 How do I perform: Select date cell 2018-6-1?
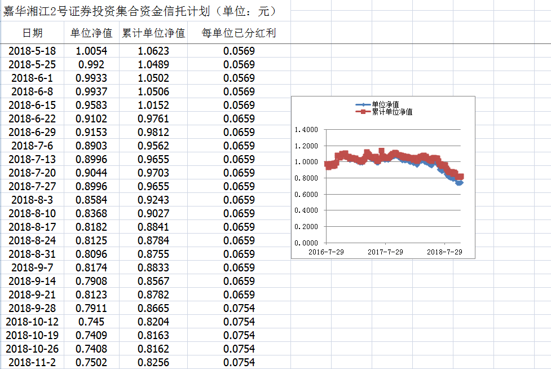tap(32, 78)
